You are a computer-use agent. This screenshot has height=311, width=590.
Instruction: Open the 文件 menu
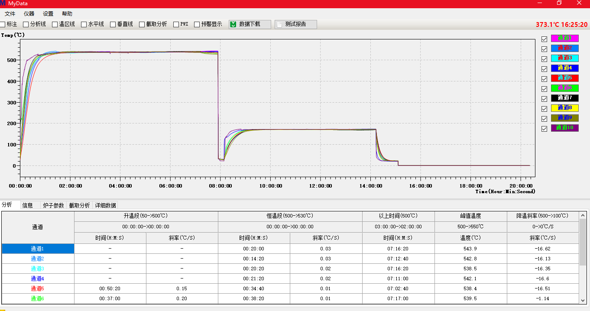pyautogui.click(x=10, y=14)
